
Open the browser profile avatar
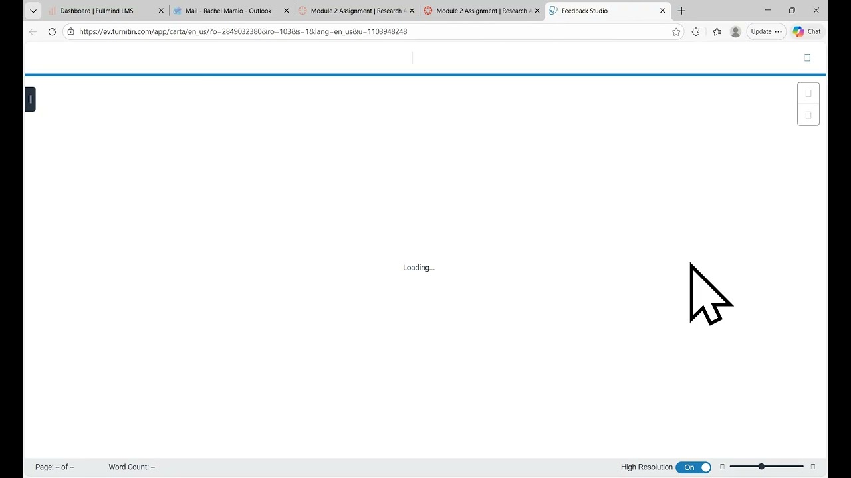coord(735,31)
